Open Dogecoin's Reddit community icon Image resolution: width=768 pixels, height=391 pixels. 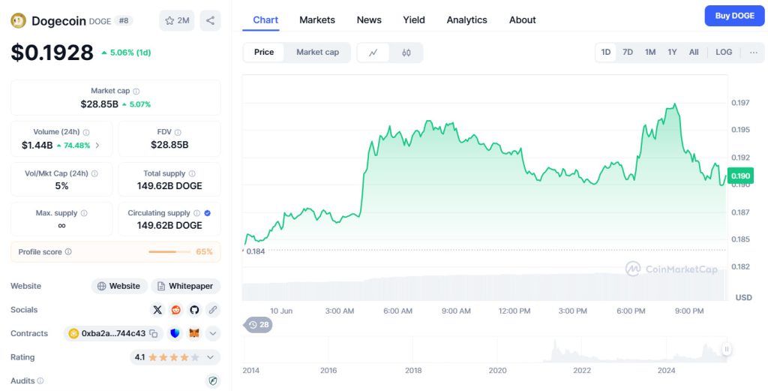pyautogui.click(x=175, y=310)
